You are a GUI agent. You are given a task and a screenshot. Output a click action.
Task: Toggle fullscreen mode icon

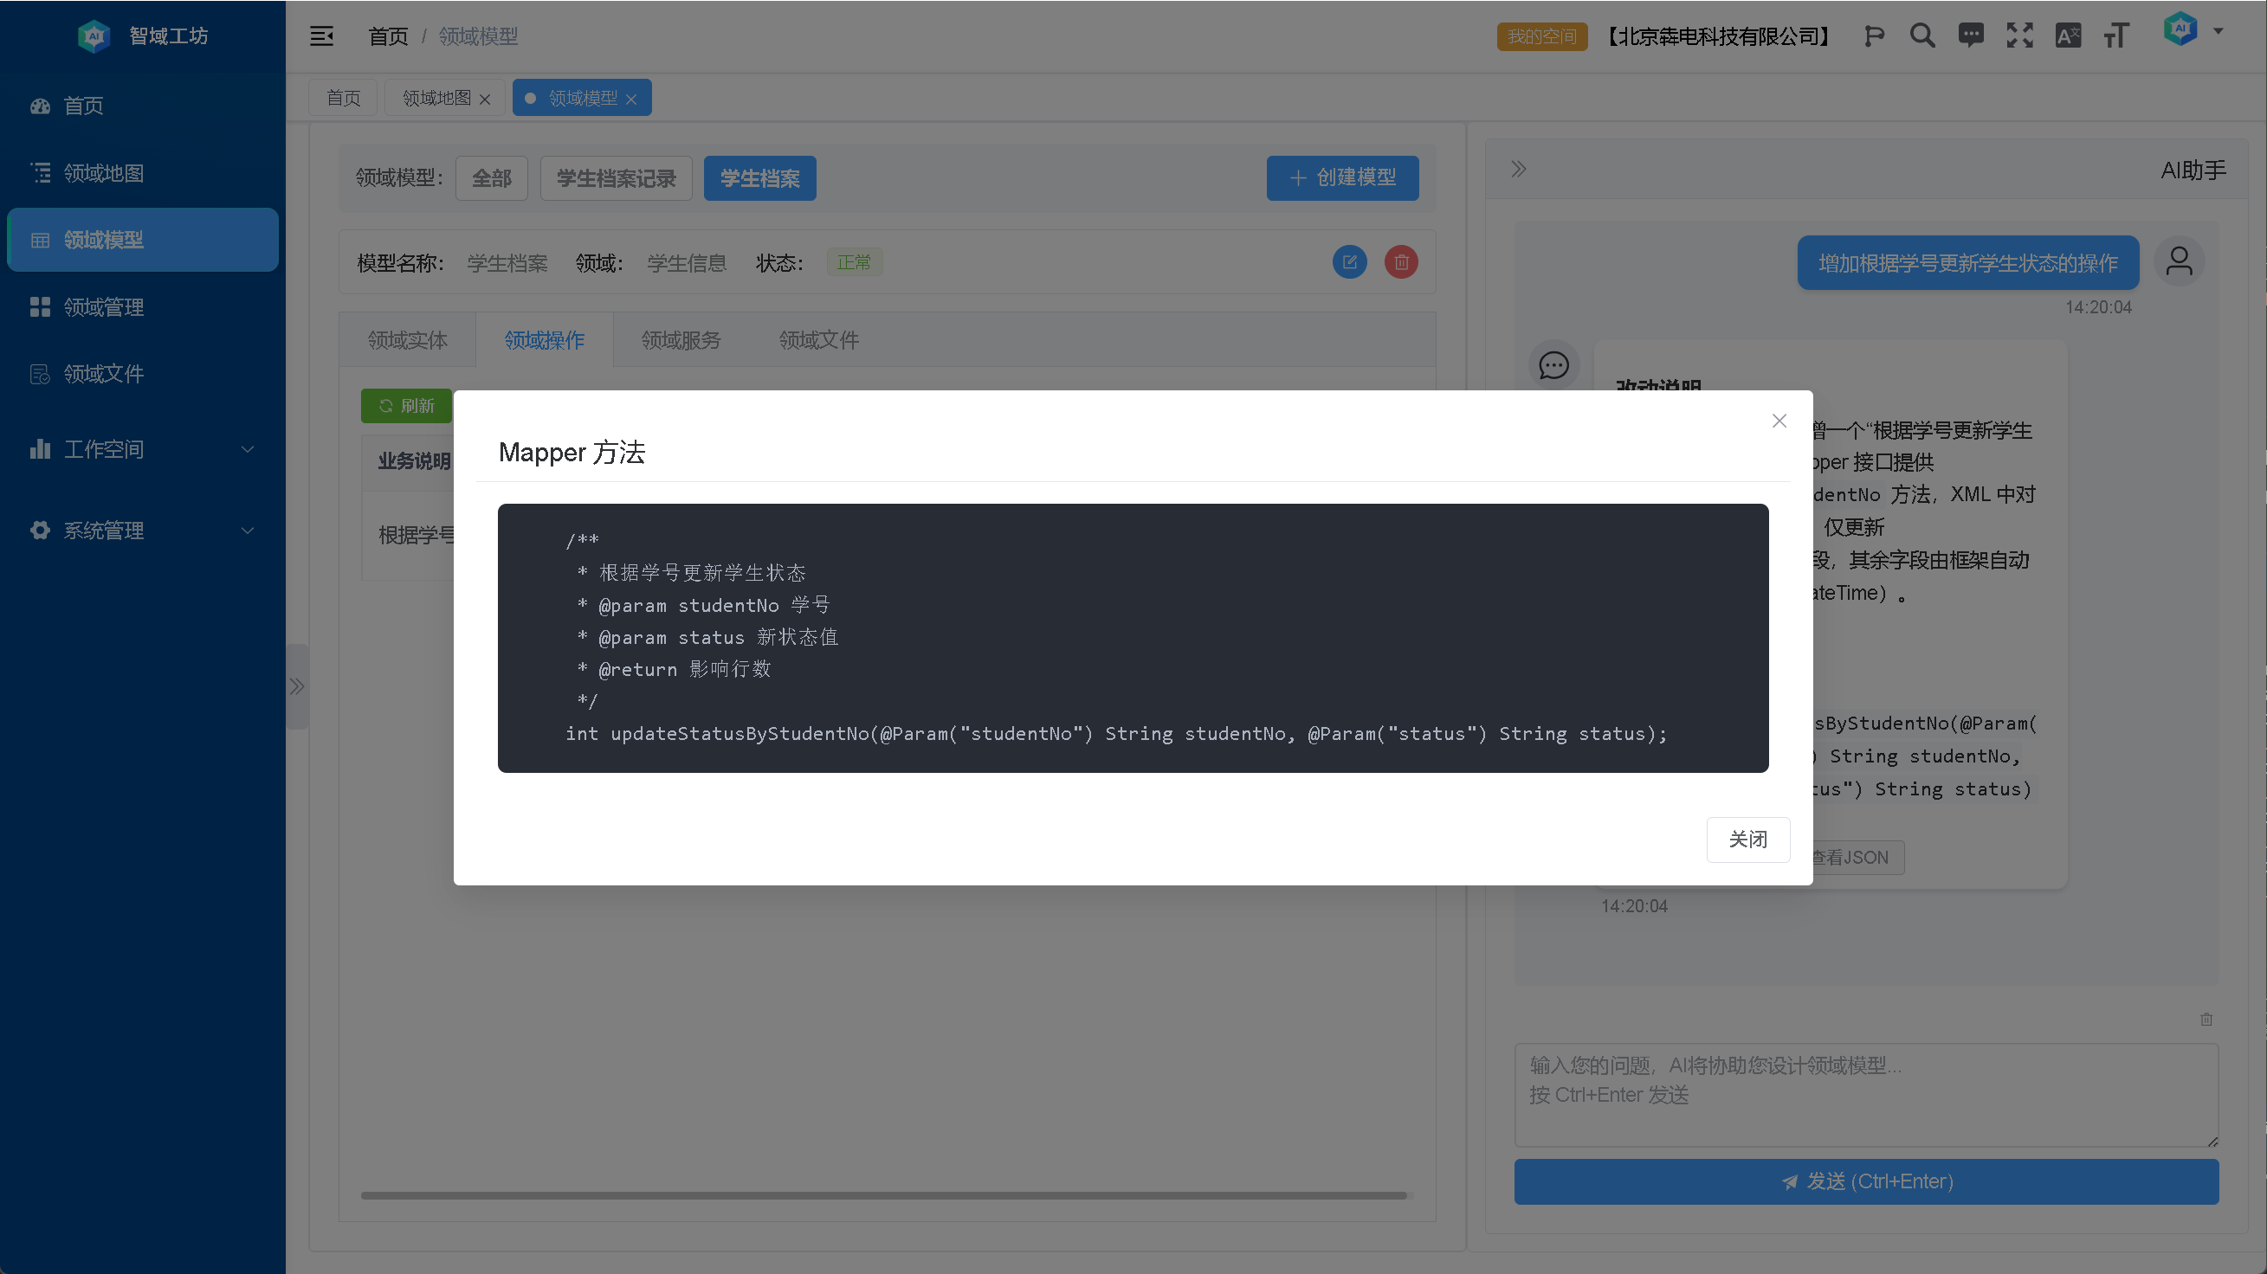pos(2018,36)
